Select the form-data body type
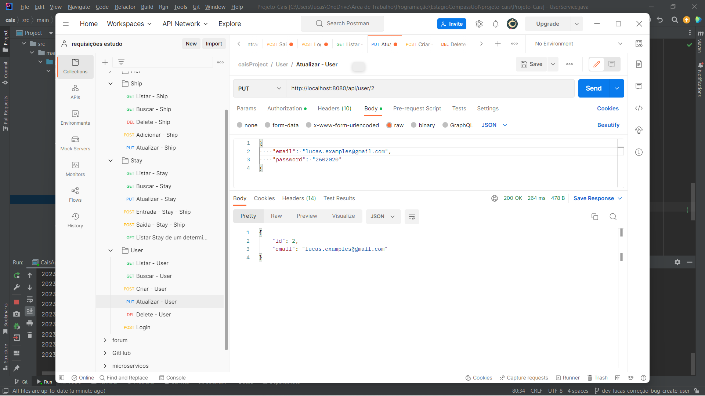This screenshot has width=705, height=396. pyautogui.click(x=281, y=125)
